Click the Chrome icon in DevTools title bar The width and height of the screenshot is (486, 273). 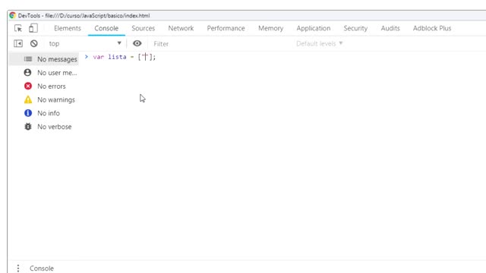point(12,15)
